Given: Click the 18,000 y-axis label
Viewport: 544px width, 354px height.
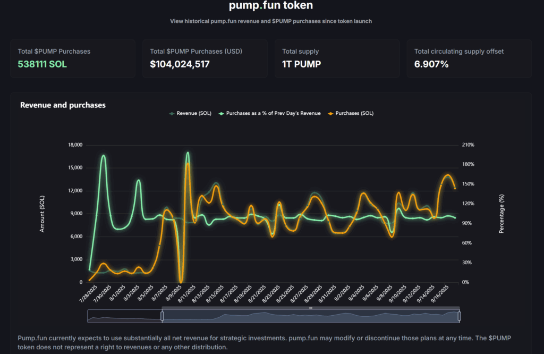Looking at the screenshot, I should coord(75,145).
